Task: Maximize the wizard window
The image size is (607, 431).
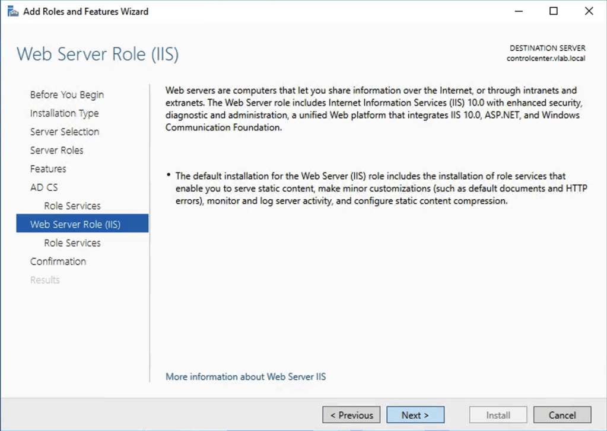Action: click(x=553, y=11)
